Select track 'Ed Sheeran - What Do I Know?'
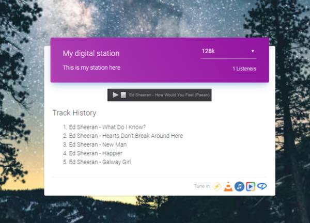 107,127
